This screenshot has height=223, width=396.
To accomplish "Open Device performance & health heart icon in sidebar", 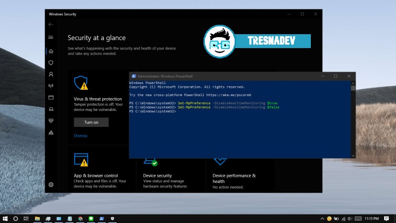I will tap(51, 121).
